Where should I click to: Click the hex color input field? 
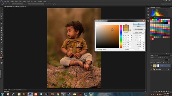tap(130, 49)
